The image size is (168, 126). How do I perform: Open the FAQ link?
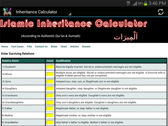pyautogui.click(x=29, y=47)
